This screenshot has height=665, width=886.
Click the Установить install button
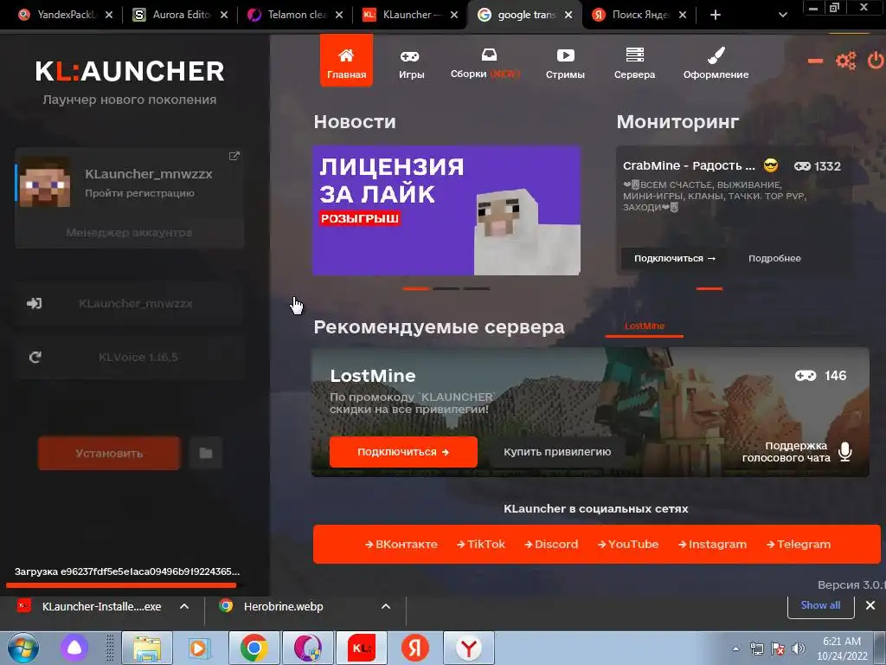(109, 453)
